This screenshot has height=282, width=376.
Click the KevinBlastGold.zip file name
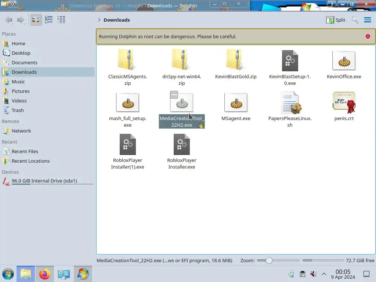pos(236,76)
